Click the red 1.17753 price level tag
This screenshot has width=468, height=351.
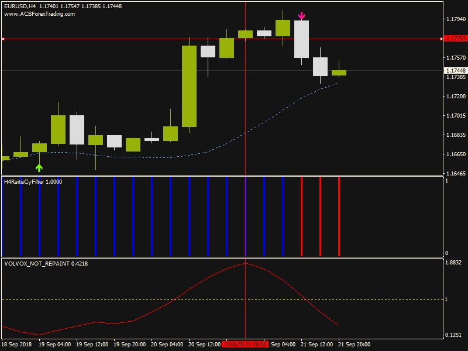455,39
